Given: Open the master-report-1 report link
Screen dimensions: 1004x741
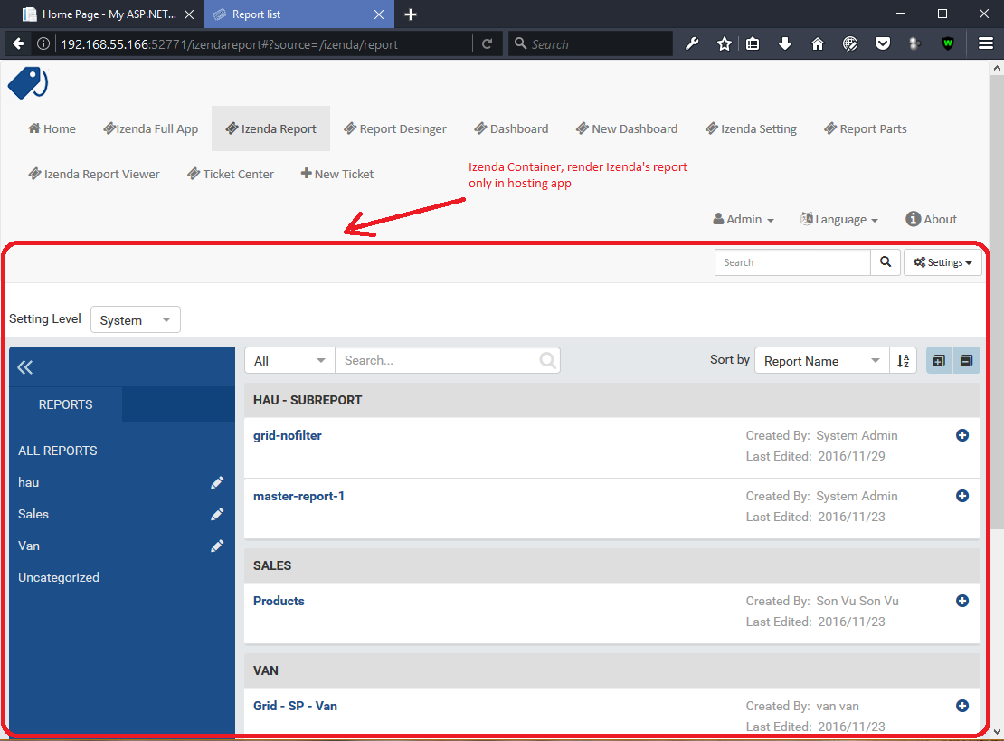Looking at the screenshot, I should coord(299,497).
